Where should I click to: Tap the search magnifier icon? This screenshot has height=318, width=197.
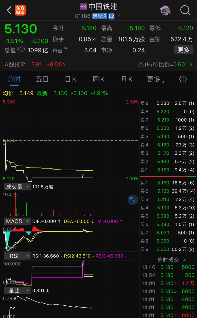click(185, 10)
